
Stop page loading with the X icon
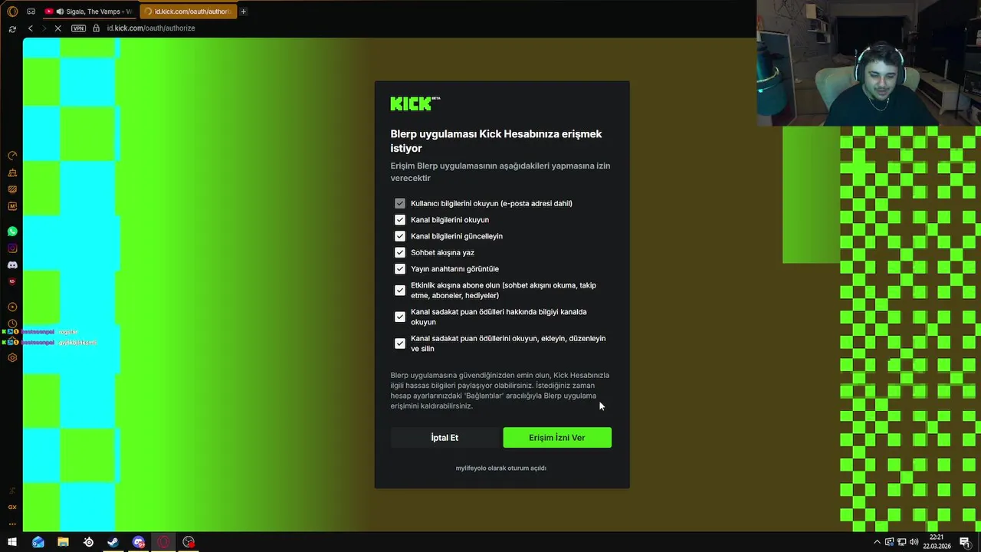click(x=58, y=28)
